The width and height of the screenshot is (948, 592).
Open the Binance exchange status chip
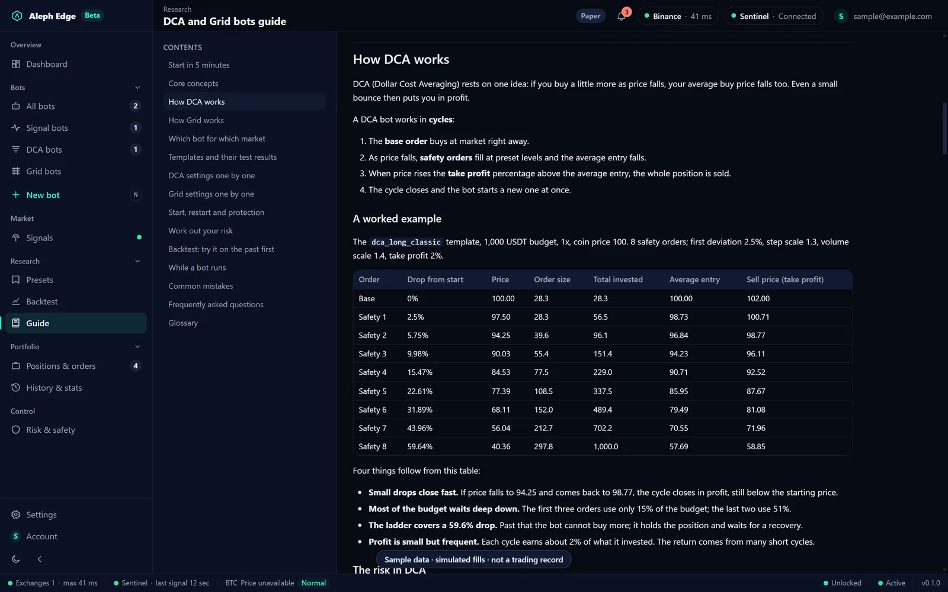[678, 16]
